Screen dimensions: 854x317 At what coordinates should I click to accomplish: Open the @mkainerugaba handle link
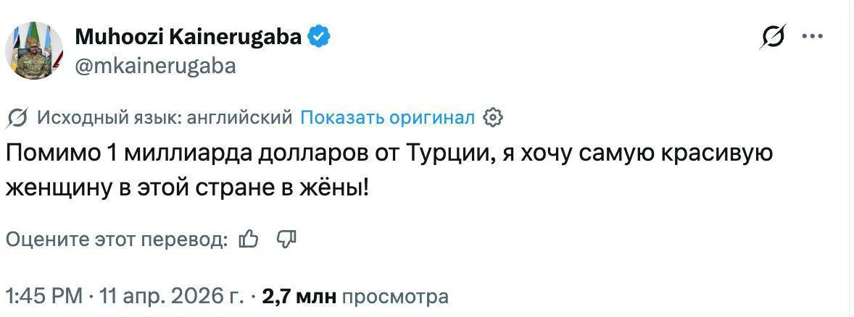click(x=155, y=66)
